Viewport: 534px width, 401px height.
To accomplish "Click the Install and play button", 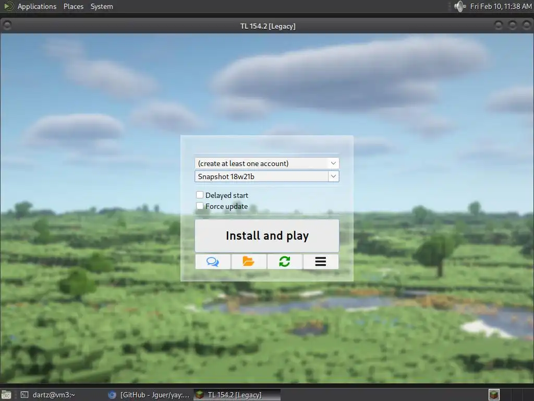I will (x=267, y=235).
